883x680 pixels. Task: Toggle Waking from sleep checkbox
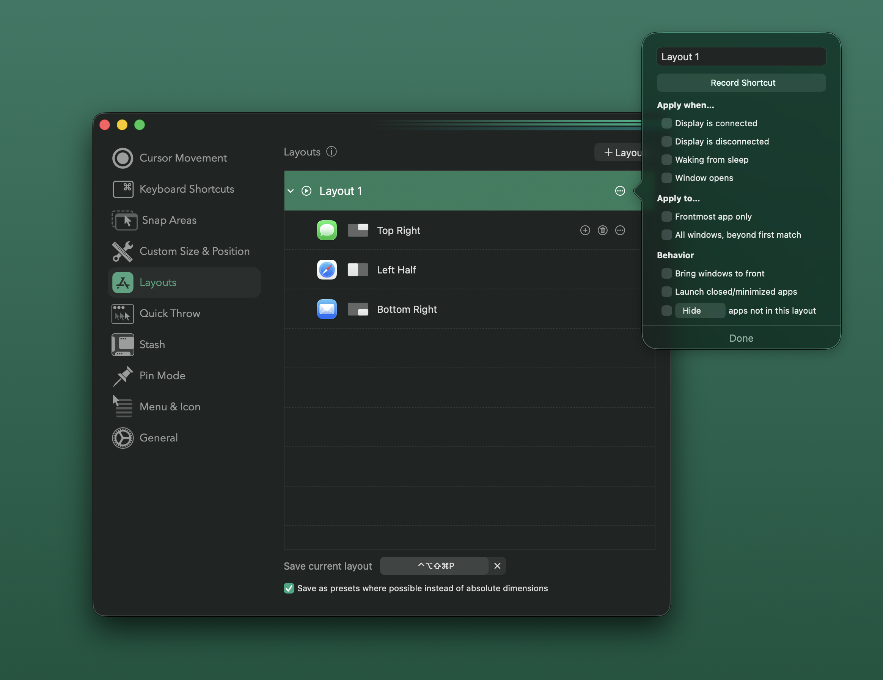[x=666, y=160]
